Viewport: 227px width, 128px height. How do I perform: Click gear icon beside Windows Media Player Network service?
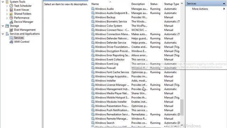tap(93, 93)
